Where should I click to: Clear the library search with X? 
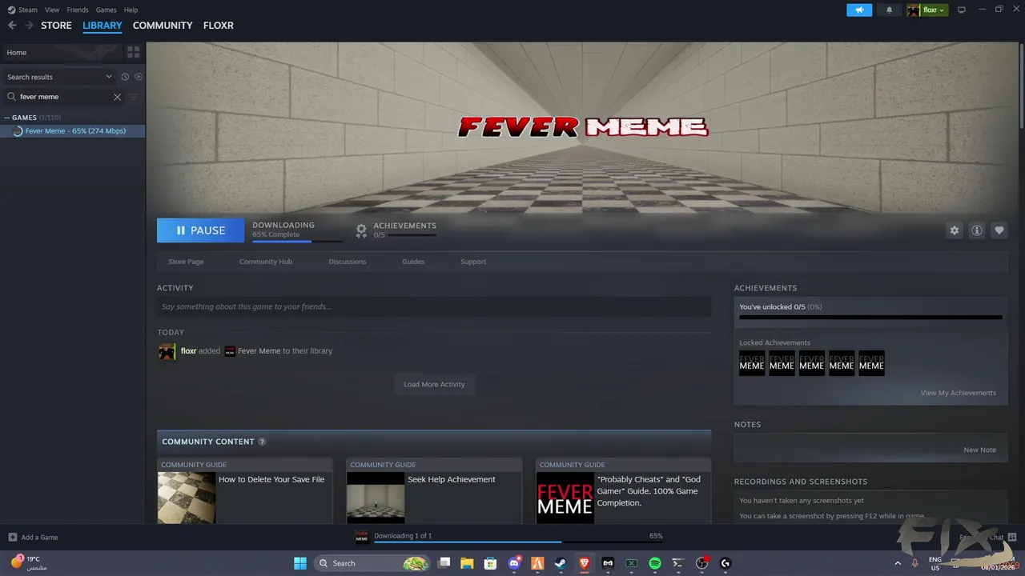click(x=117, y=97)
